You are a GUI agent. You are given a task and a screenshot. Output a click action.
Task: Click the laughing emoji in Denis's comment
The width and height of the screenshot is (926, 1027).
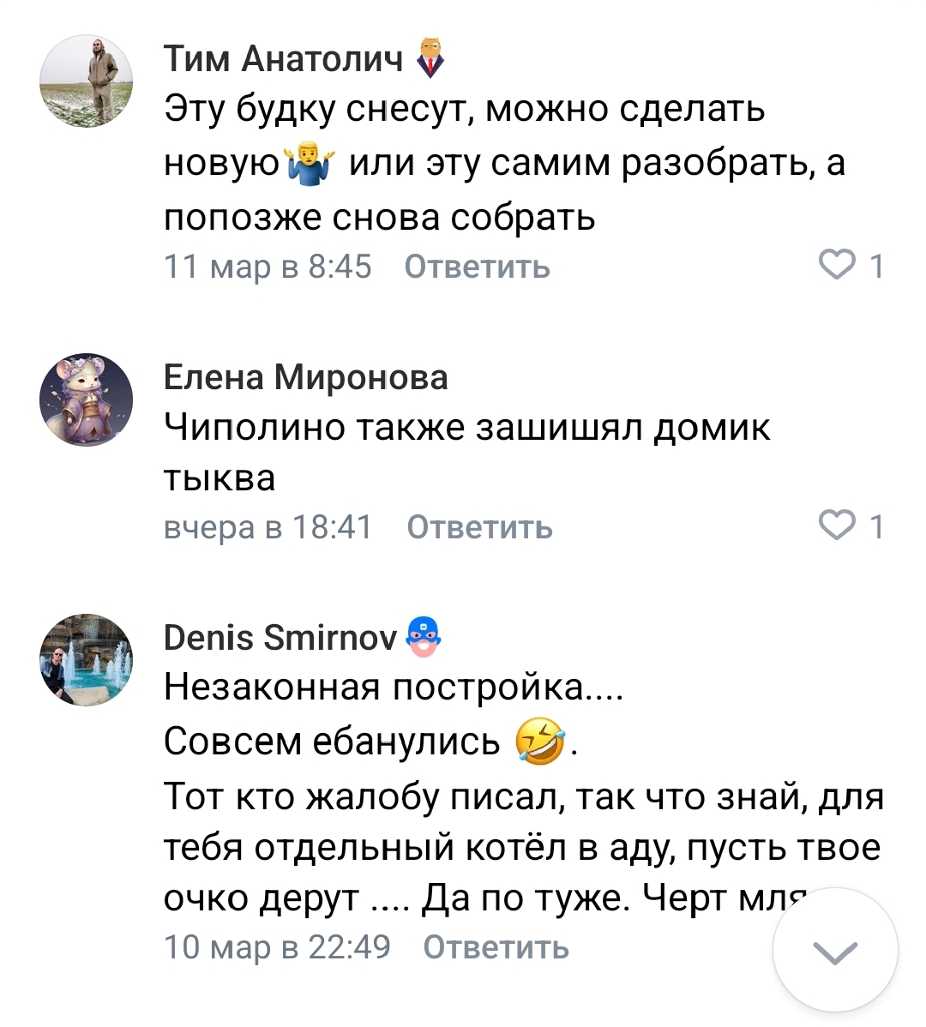(540, 742)
